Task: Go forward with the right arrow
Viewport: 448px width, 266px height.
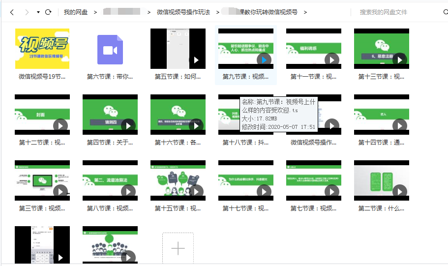Action: [27, 12]
